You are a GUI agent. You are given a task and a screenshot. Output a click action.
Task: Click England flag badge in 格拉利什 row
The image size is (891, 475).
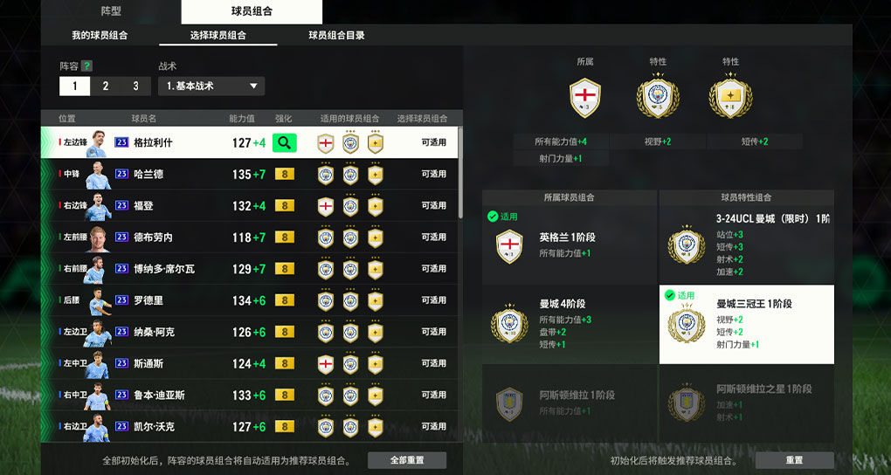(326, 142)
